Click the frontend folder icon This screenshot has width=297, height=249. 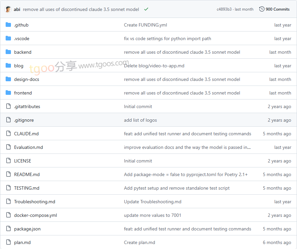point(8,93)
